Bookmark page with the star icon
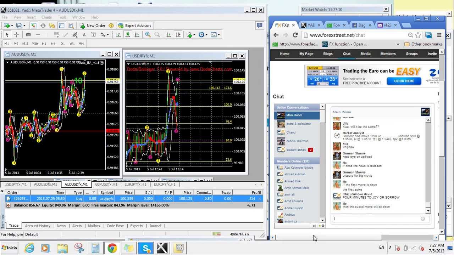The width and height of the screenshot is (454, 255). pos(418,35)
